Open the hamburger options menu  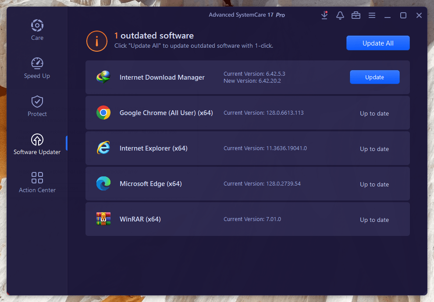tap(372, 15)
